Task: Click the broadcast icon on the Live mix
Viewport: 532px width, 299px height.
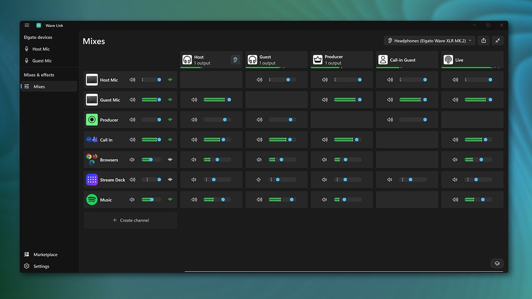Action: pyautogui.click(x=447, y=59)
